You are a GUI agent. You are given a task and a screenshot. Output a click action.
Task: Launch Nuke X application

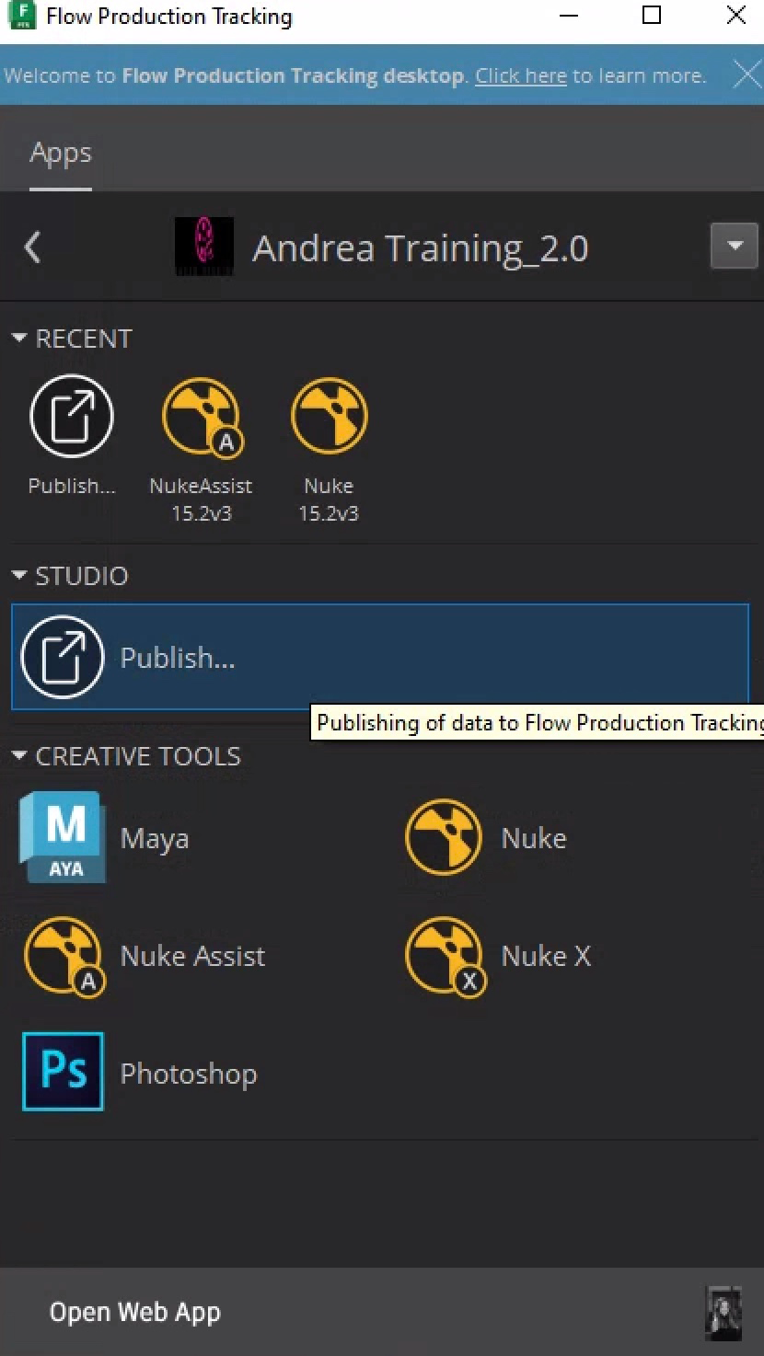tap(444, 956)
